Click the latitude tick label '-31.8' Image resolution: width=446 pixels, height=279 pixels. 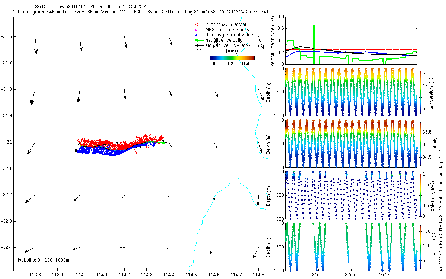point(6,89)
